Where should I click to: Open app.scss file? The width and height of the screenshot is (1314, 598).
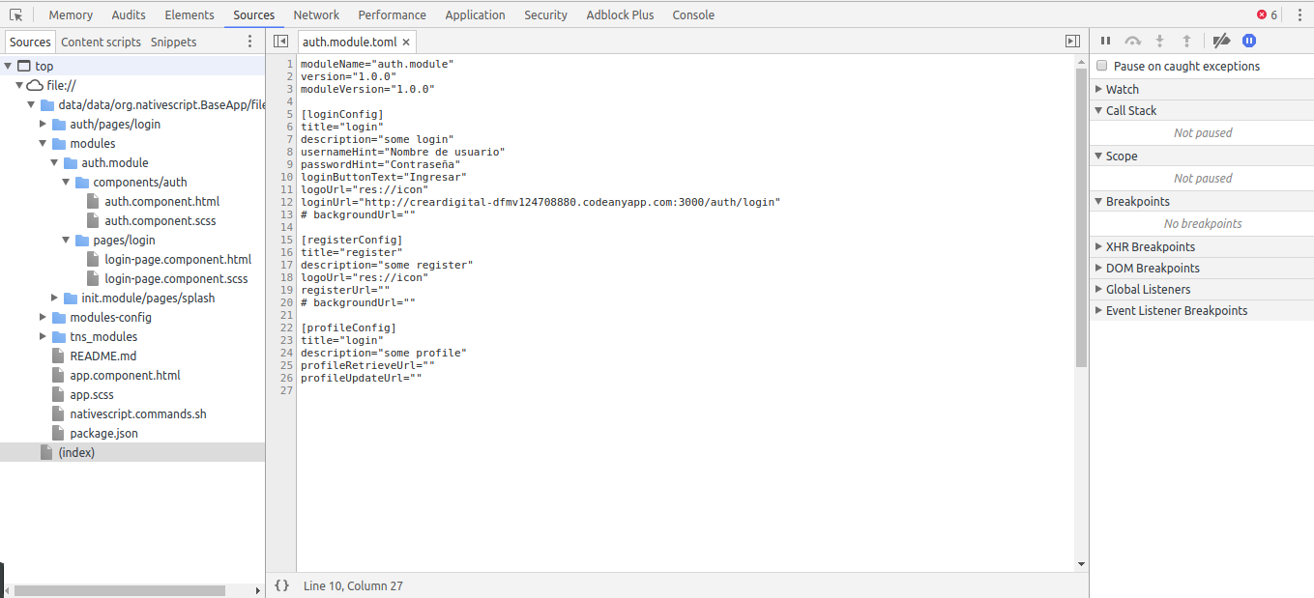pyautogui.click(x=91, y=394)
